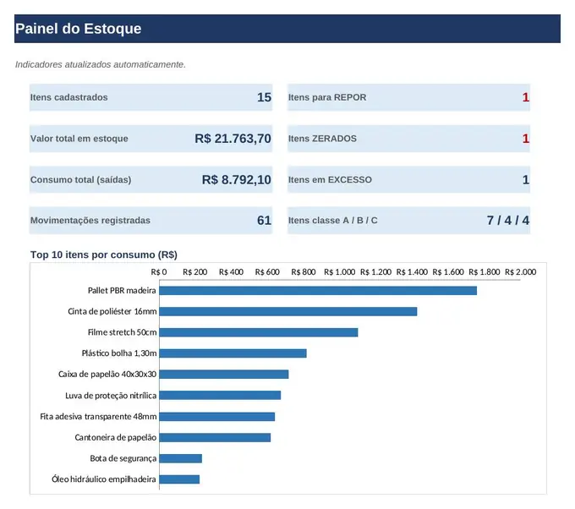Screen dimensions: 575x509
Task: Select the value 15 for registered items
Action: 264,97
